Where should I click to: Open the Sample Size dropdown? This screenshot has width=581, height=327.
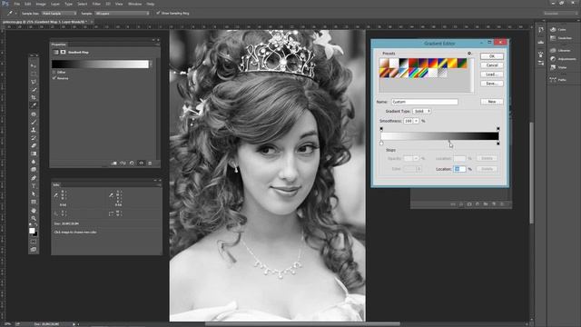click(x=59, y=13)
